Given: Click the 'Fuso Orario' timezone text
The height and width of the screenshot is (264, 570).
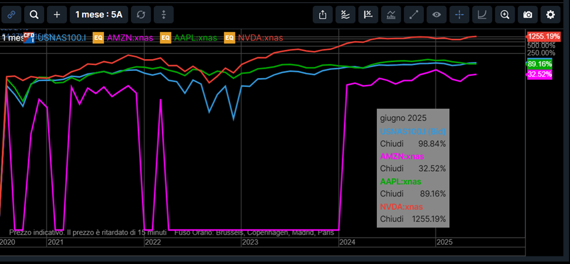Looking at the screenshot, I should click(x=254, y=232).
